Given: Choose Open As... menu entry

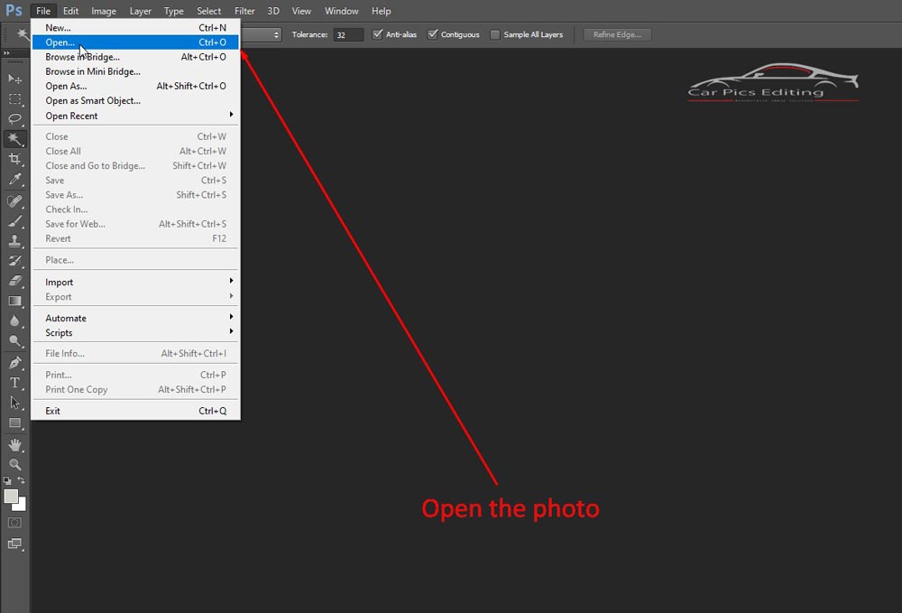Looking at the screenshot, I should point(135,86).
